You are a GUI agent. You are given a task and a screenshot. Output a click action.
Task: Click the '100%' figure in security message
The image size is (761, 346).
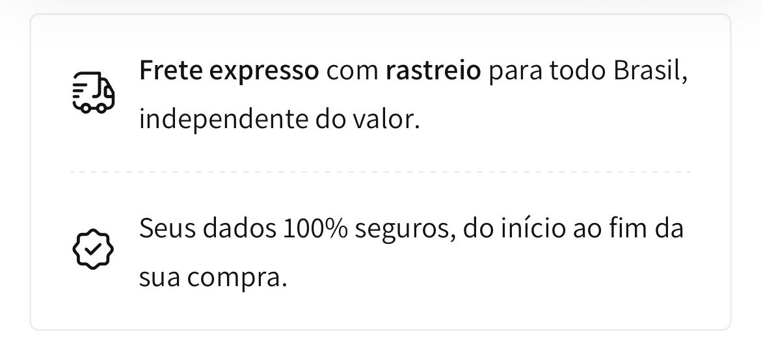coord(315,229)
